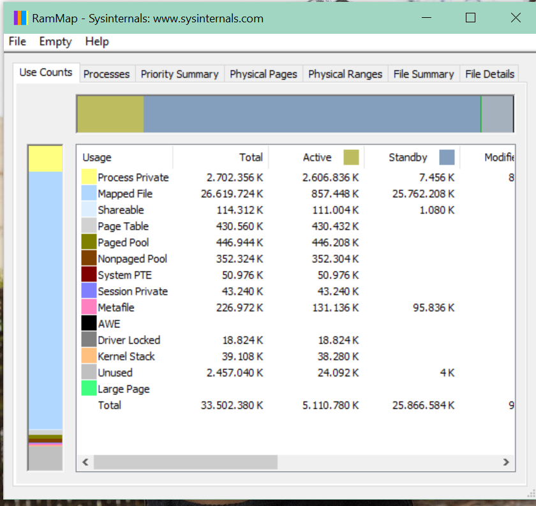Select the System PTE row label
Viewport: 536px width, 506px height.
coord(125,275)
